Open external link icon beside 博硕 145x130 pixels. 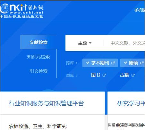tap(142, 63)
